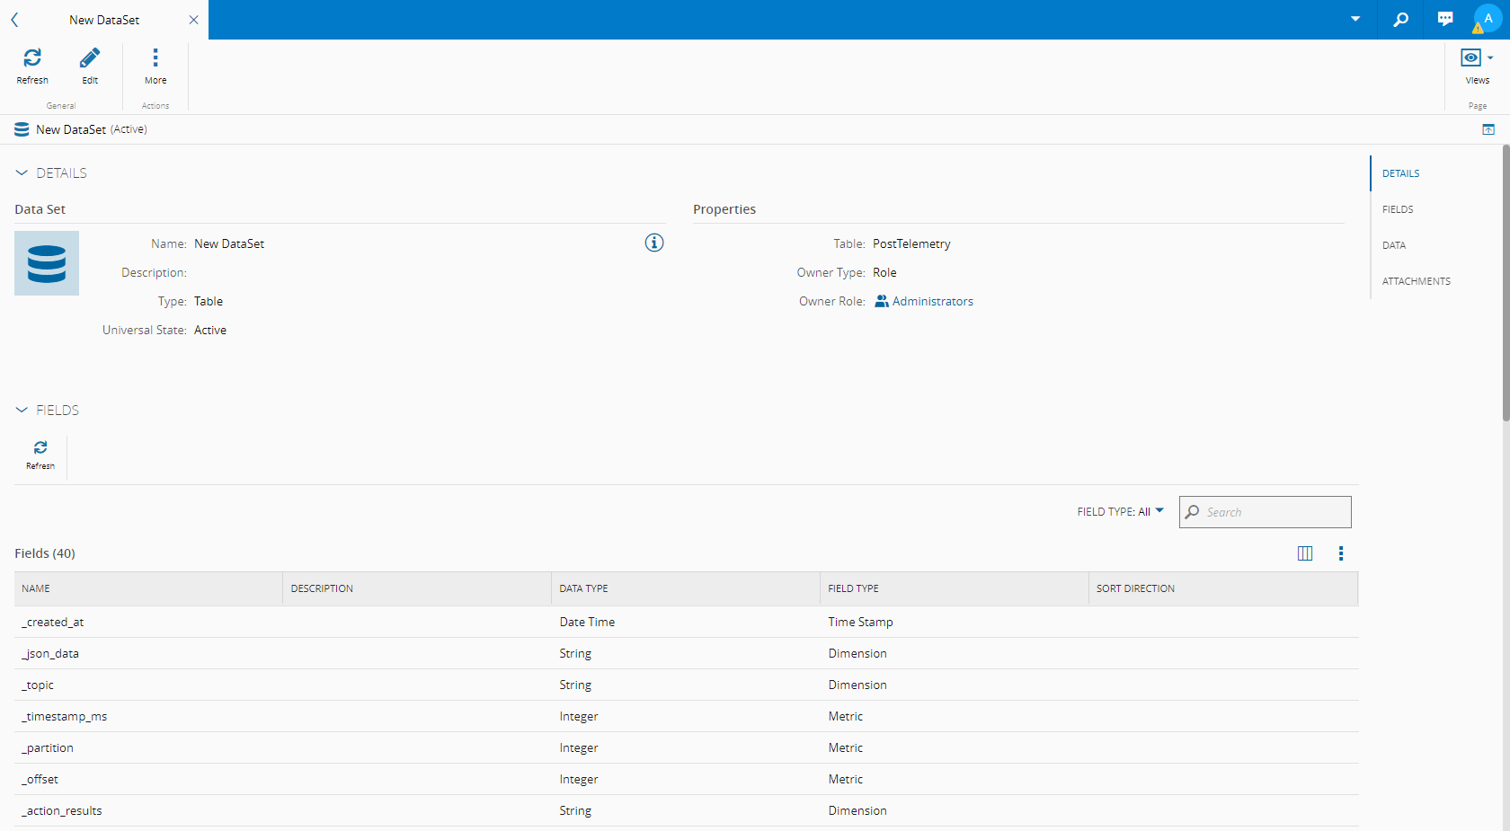Click the data set info icon
The image size is (1510, 831).
pos(654,243)
